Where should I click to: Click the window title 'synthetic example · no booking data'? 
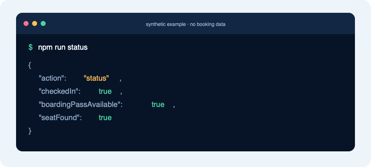(x=185, y=24)
